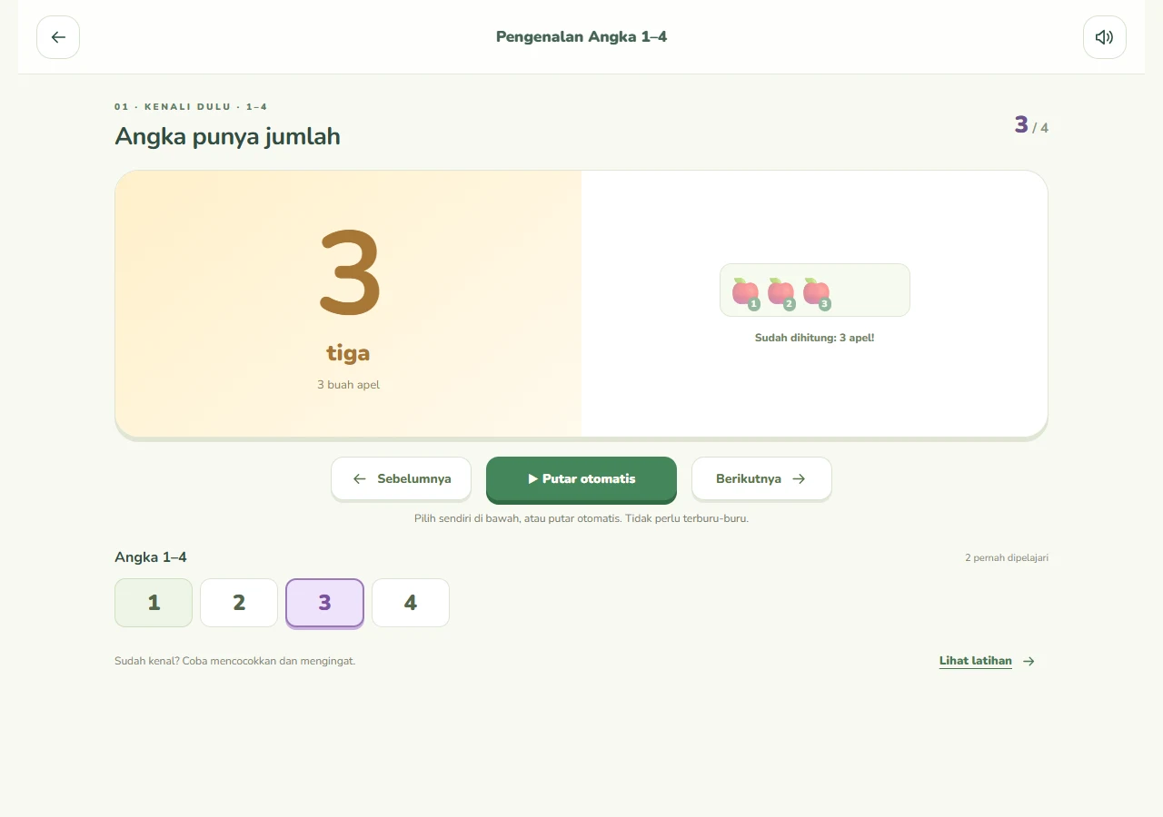Click the third apple labeled 3
This screenshot has width=1163, height=817.
click(x=817, y=292)
